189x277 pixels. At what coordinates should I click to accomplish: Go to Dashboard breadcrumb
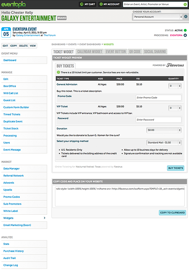pyautogui.click(x=59, y=44)
